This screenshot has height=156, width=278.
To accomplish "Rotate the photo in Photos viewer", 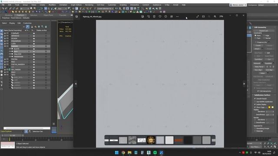I will (x=149, y=16).
